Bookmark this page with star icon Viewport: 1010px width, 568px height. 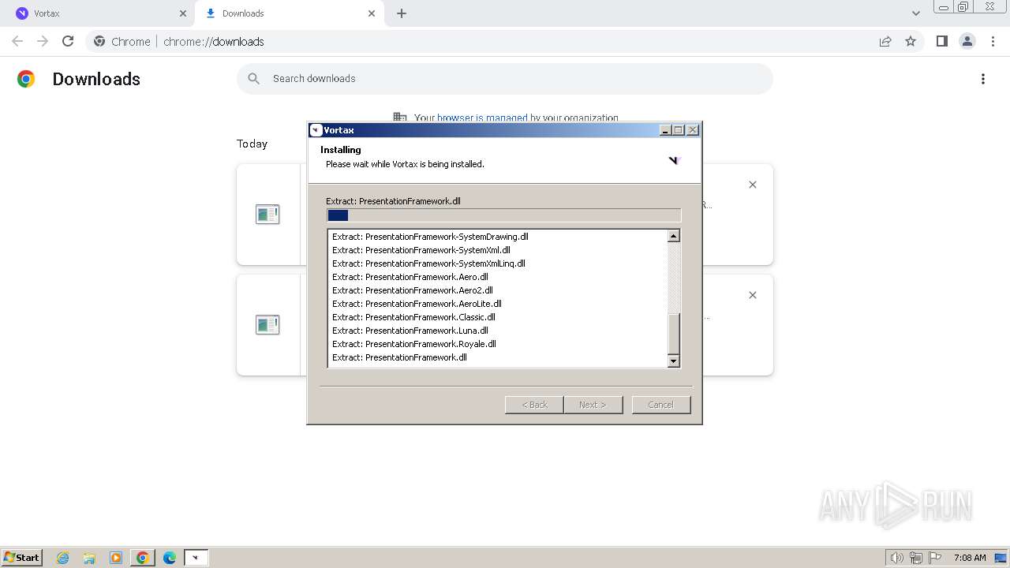tap(911, 41)
